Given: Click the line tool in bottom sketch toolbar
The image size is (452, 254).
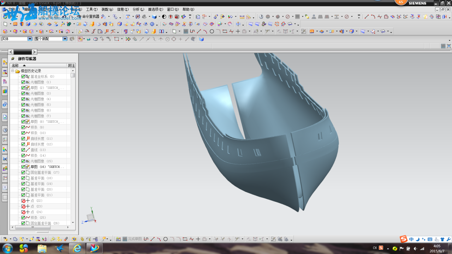Looking at the screenshot, I should click(153, 239).
